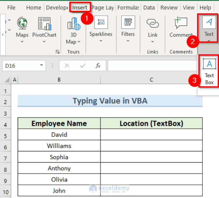
Task: Click the Link icon
Action: pyautogui.click(x=153, y=23)
